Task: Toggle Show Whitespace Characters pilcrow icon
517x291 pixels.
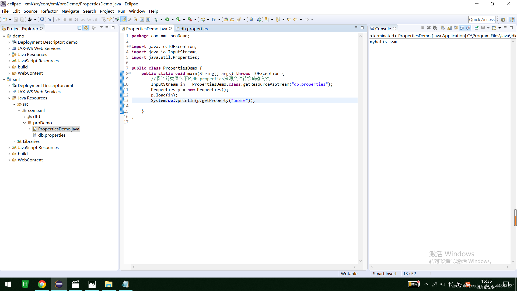Action: pos(148,19)
